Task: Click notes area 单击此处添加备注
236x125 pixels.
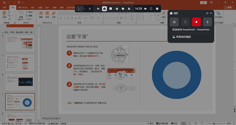Action: tap(51, 119)
